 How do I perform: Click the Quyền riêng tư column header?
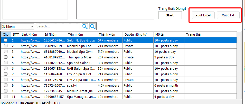[x=135, y=34]
